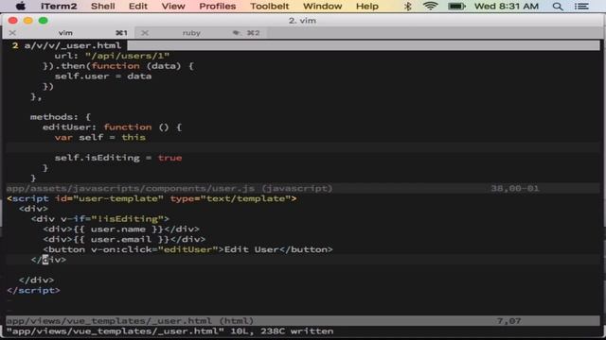Click the activity icon on ruby tab
This screenshot has height=340, width=606.
tap(236, 33)
